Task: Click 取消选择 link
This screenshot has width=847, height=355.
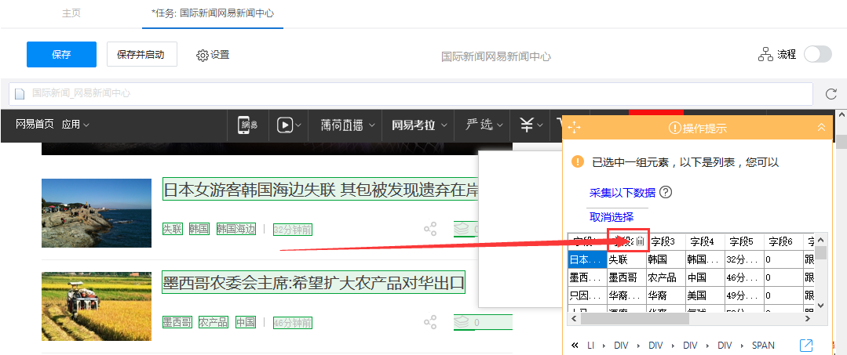Action: (612, 217)
